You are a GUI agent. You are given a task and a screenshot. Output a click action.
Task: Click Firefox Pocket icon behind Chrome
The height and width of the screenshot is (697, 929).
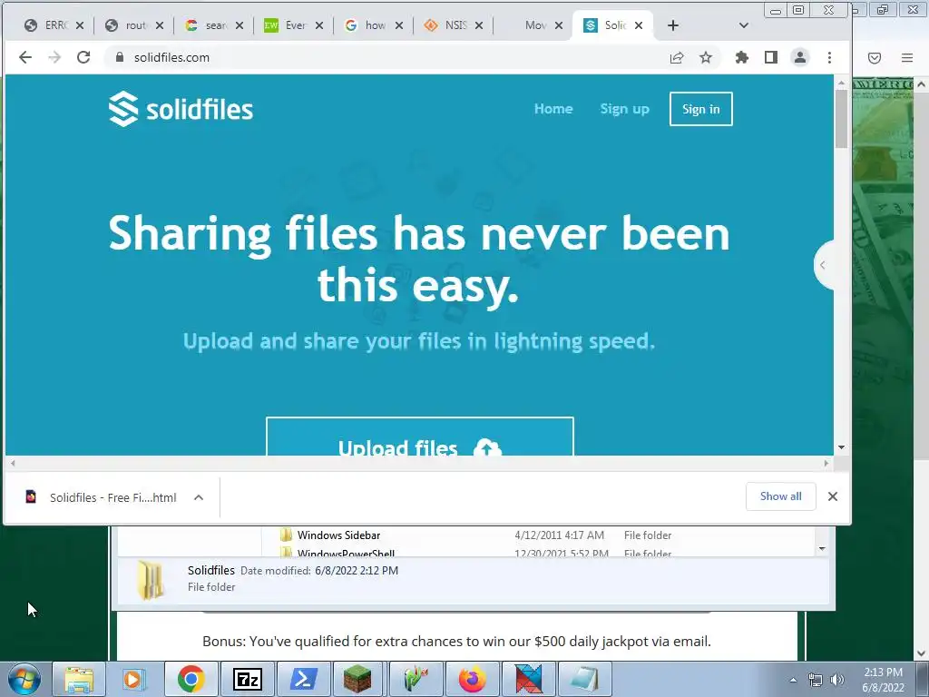pos(875,57)
